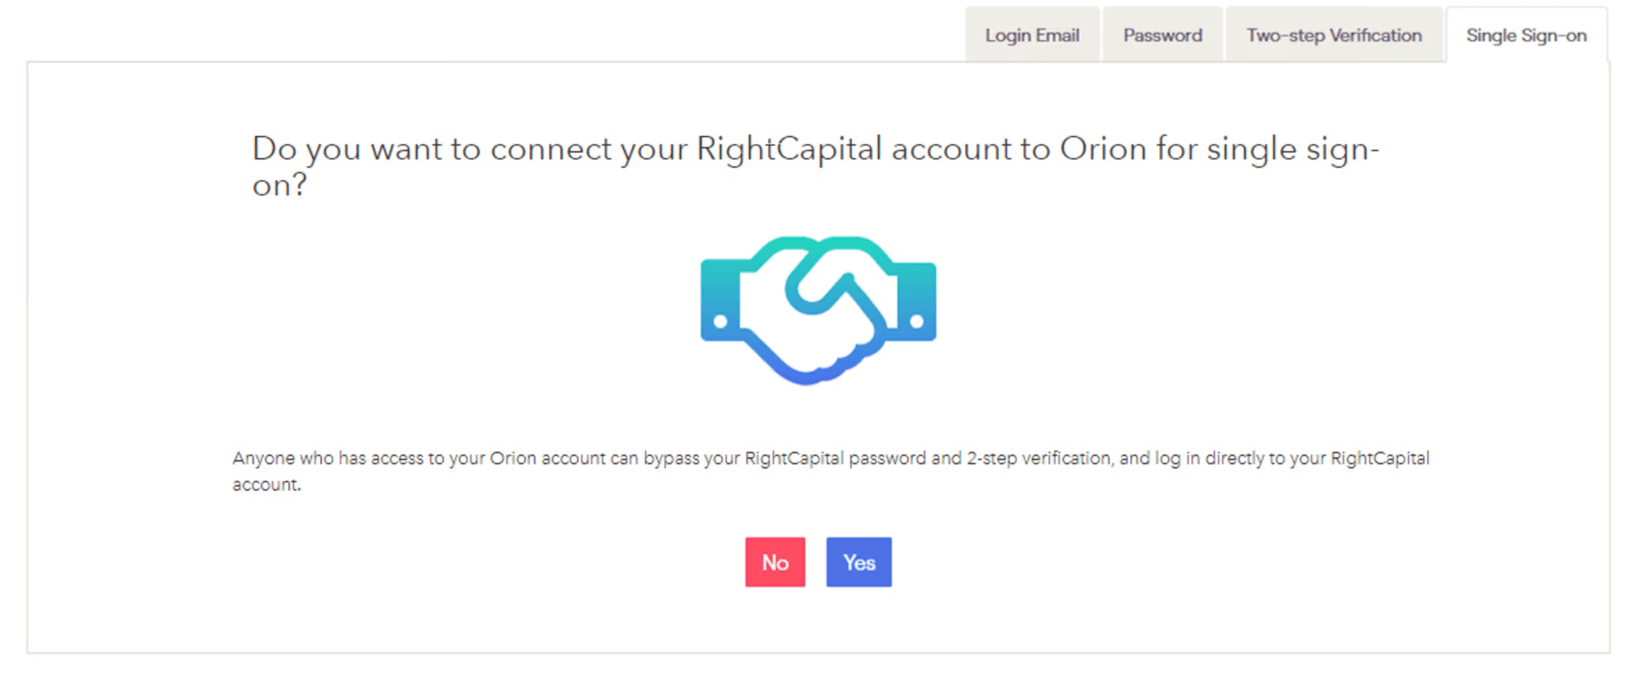Confirm the Orion connection with Yes
1634x675 pixels.
(x=859, y=562)
